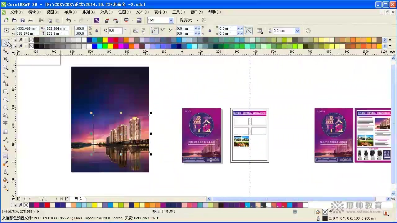The image size is (397, 223).
Task: Open the 布局(L) menu
Action: 71,12
